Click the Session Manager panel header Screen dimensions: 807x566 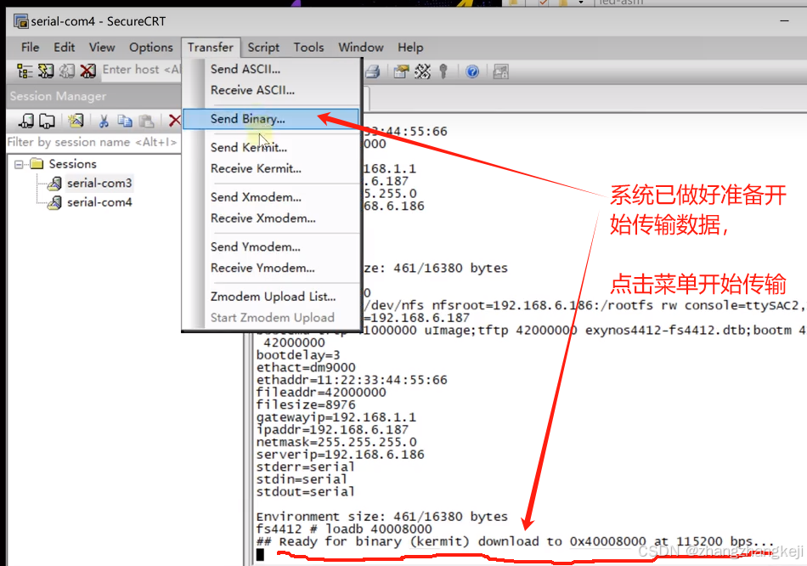tap(93, 96)
